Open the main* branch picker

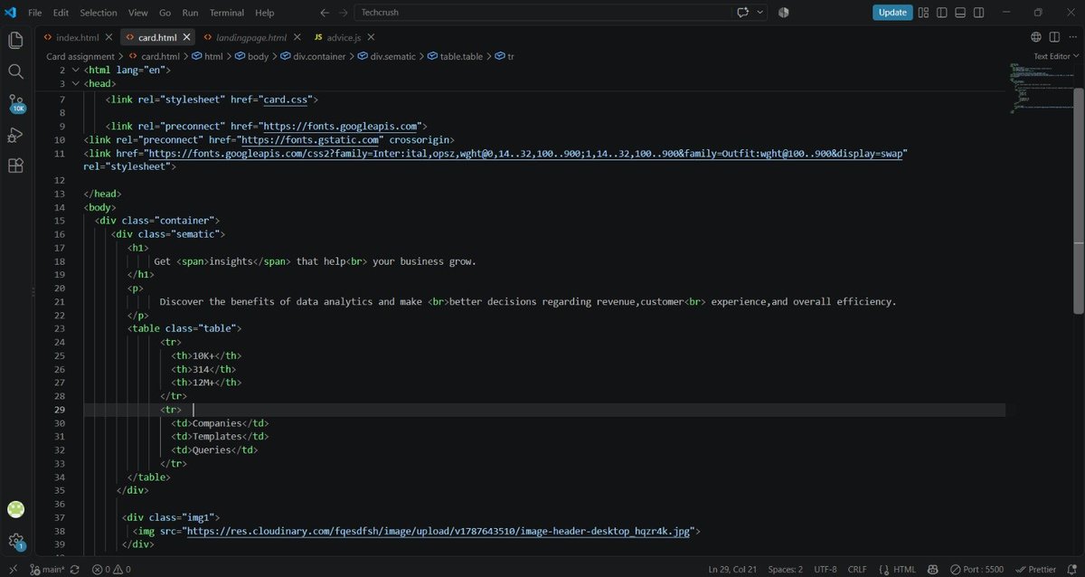pyautogui.click(x=48, y=570)
